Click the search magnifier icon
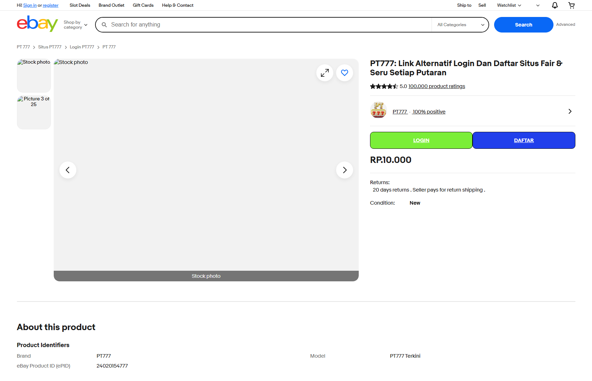The image size is (592, 381). pyautogui.click(x=104, y=25)
